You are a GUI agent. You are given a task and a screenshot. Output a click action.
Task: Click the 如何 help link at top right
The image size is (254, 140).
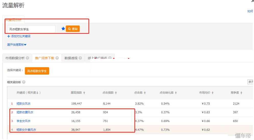pos(250,11)
